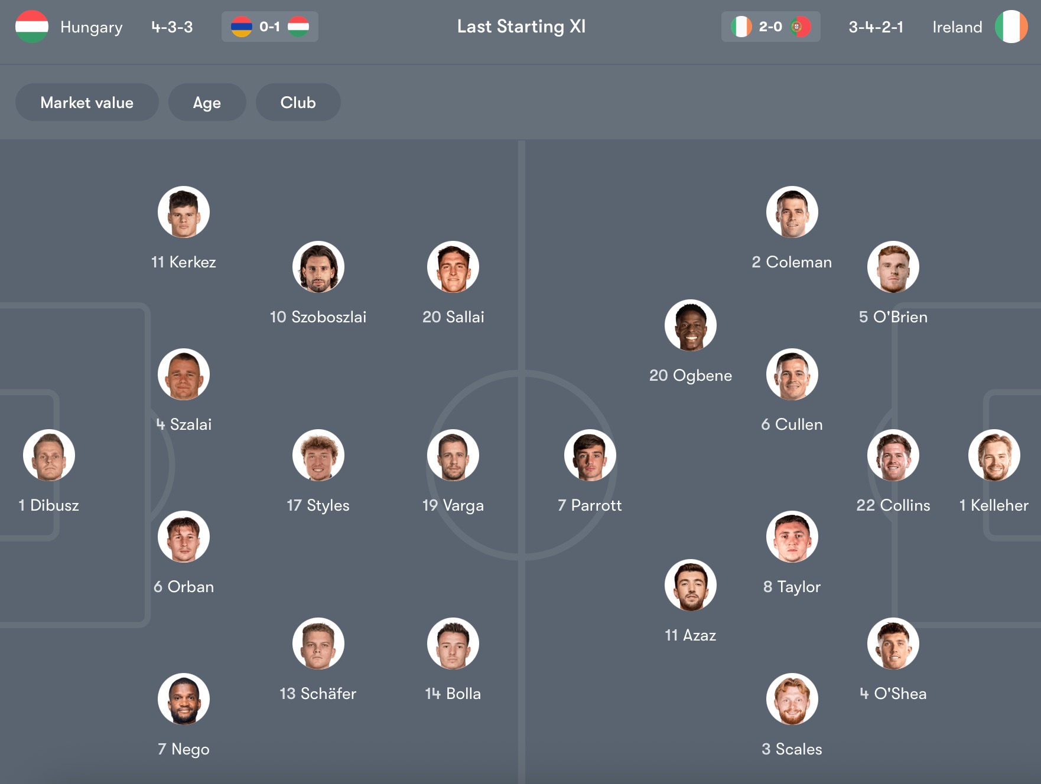Image resolution: width=1041 pixels, height=784 pixels.
Task: Click the Hungary team name
Action: (x=92, y=27)
